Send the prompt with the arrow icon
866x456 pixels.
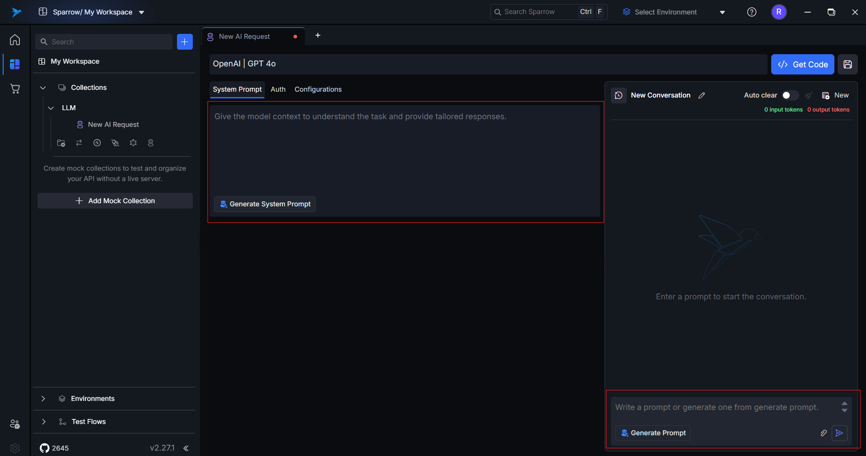tap(839, 433)
